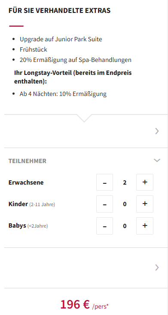168x315 pixels.
Task: Click the Für Sie verhandelte Extras heading
Action: [60, 10]
